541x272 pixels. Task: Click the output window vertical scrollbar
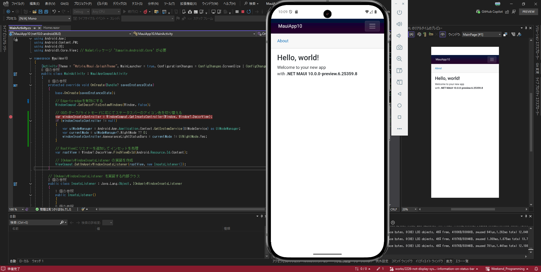point(531,240)
